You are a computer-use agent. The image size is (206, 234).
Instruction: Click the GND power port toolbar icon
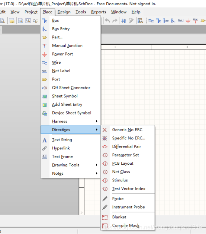pos(188,20)
